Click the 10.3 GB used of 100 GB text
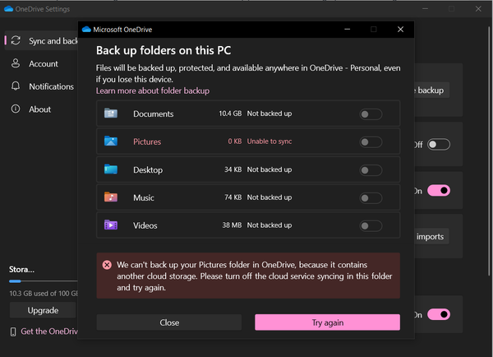 pyautogui.click(x=44, y=294)
